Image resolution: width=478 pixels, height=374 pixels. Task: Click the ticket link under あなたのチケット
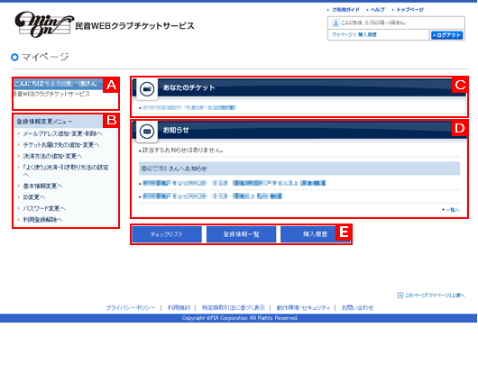pos(189,107)
